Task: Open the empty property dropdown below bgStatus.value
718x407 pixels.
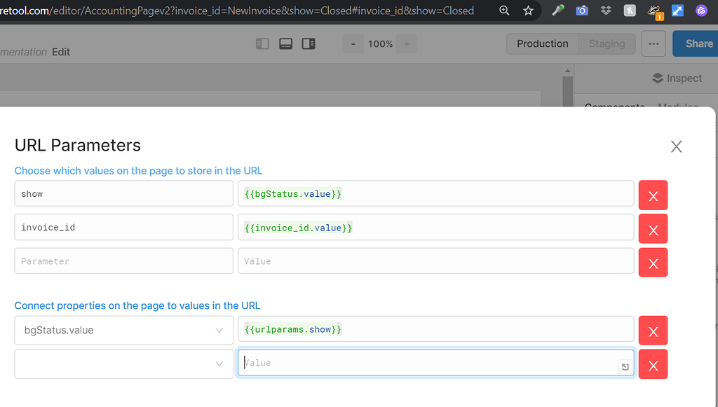Action: (123, 363)
